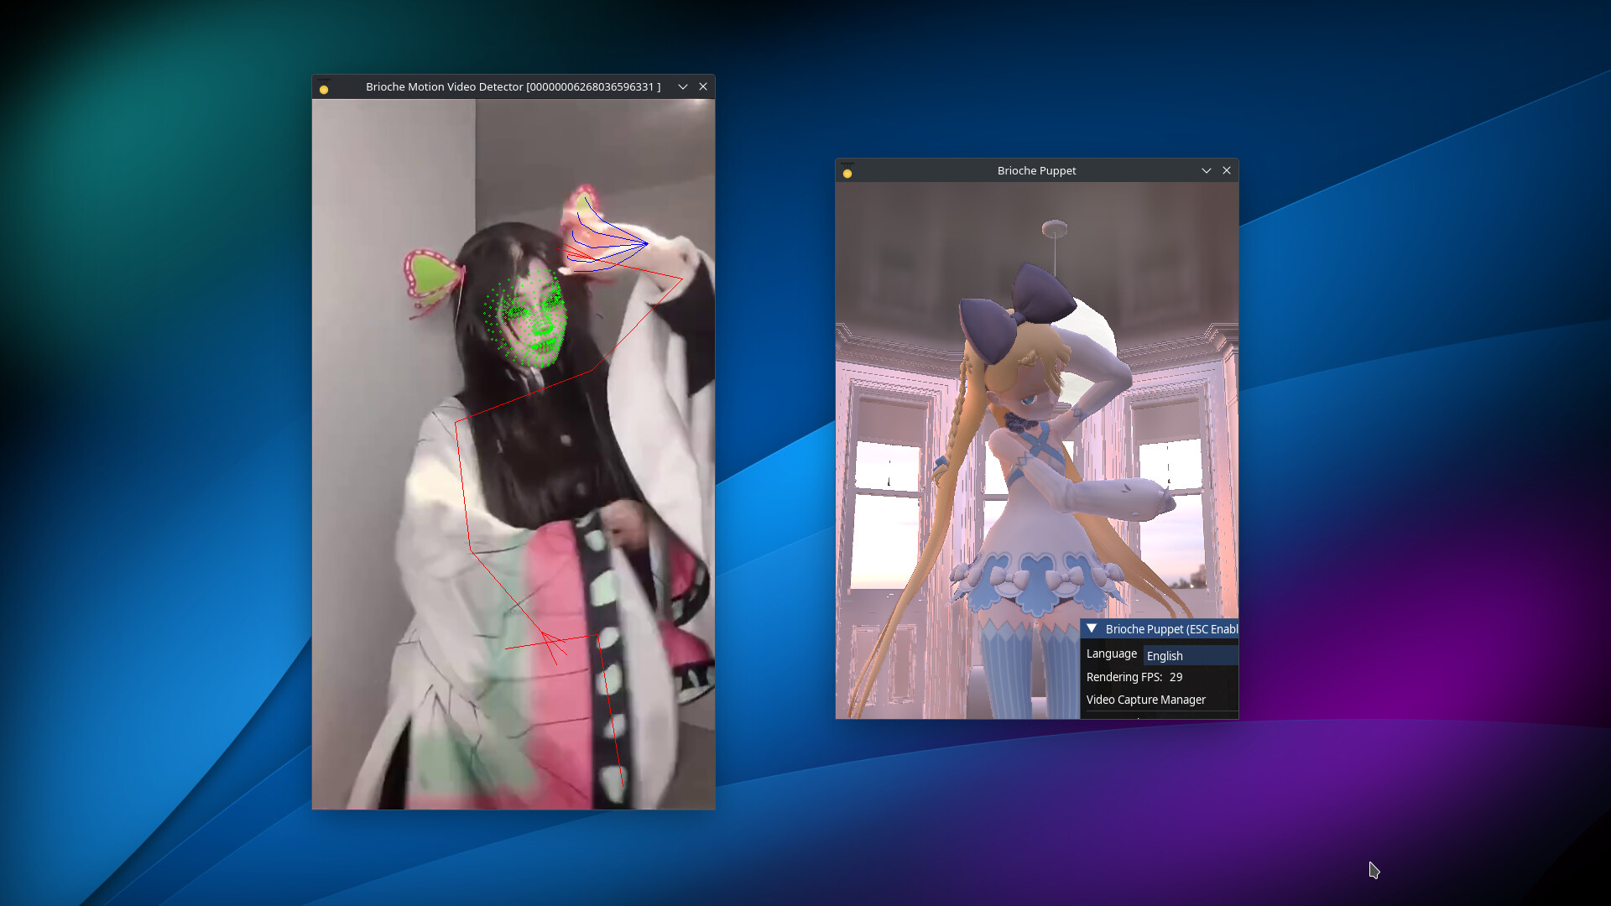
Task: Click the Language label in the overlay panel
Action: click(x=1111, y=653)
